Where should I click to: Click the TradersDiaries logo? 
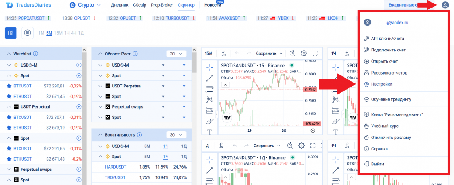29,5
